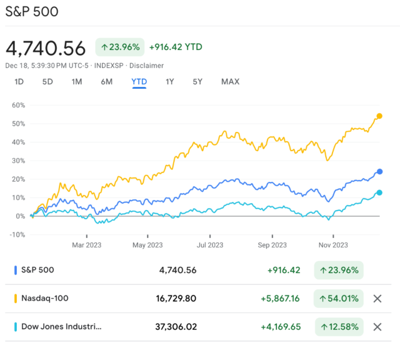
Task: Click the blue S&P 500 color marker
Action: [x=16, y=271]
